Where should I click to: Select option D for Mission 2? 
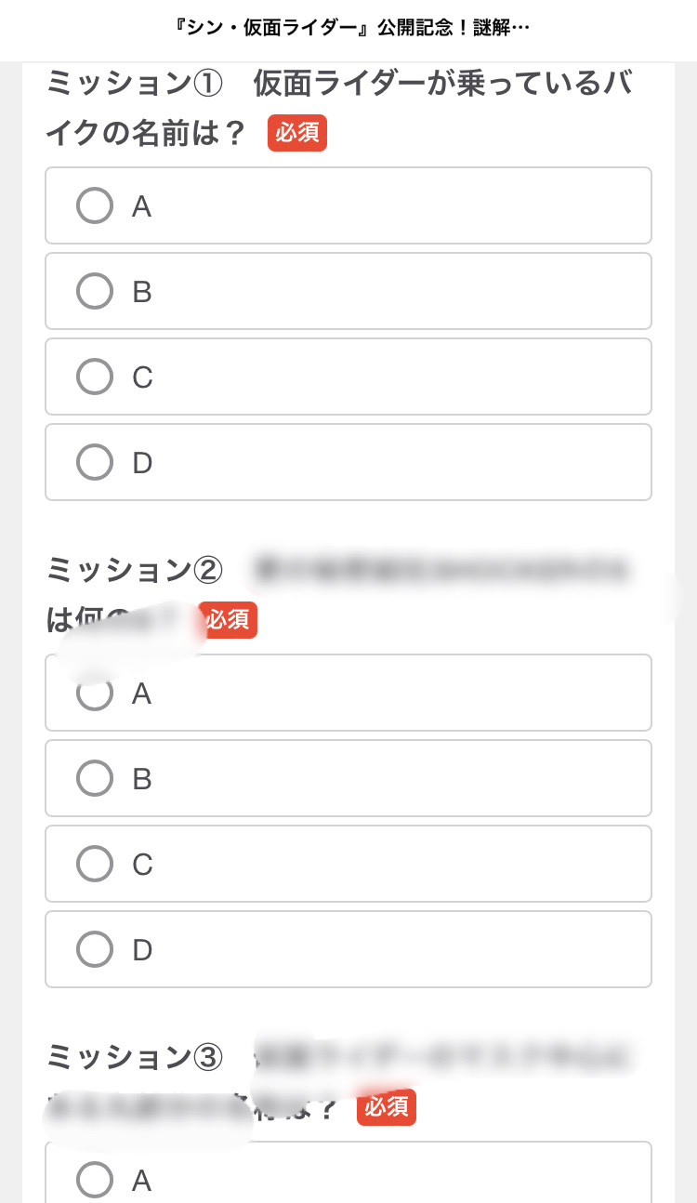[x=95, y=949]
